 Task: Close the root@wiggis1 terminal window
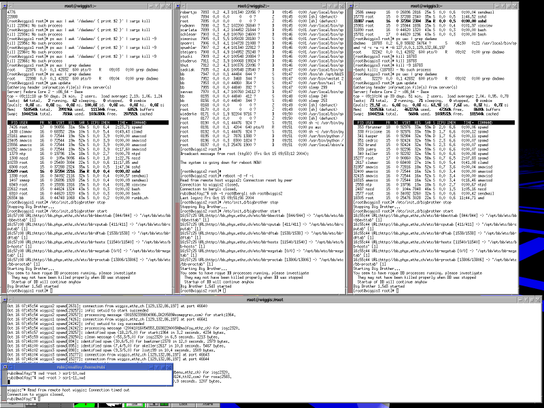168,6
